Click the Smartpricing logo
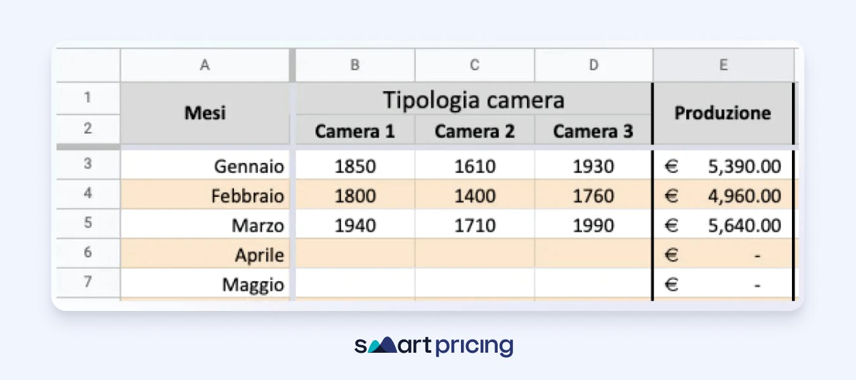856x380 pixels. (x=434, y=346)
